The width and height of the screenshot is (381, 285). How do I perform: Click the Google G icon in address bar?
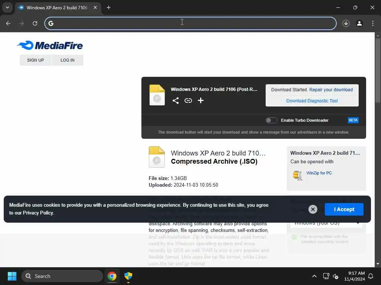coord(51,23)
